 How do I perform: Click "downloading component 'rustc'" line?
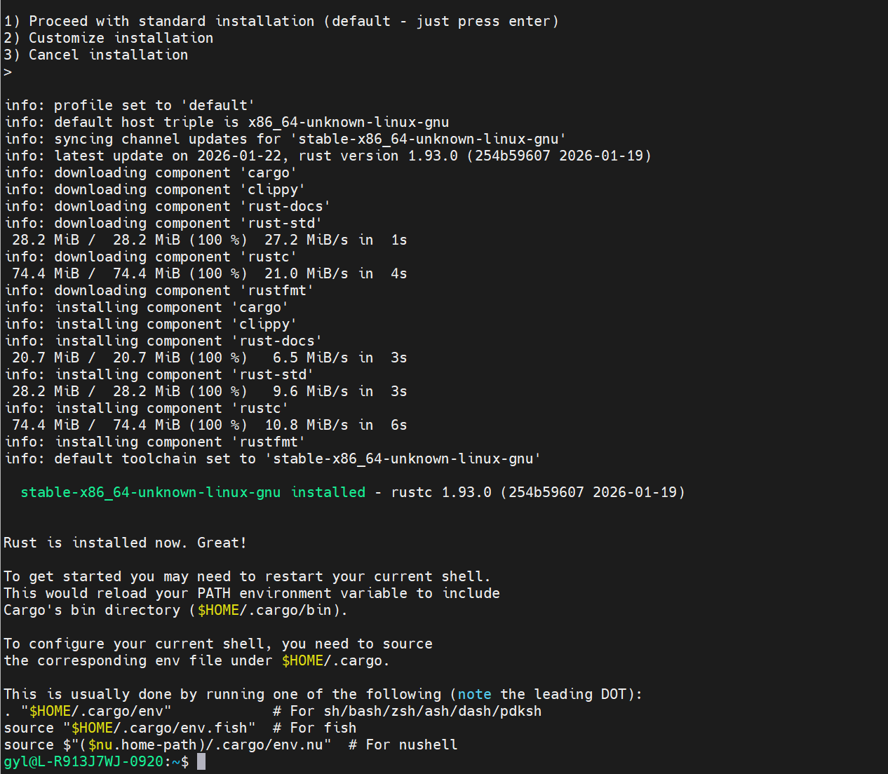point(151,257)
